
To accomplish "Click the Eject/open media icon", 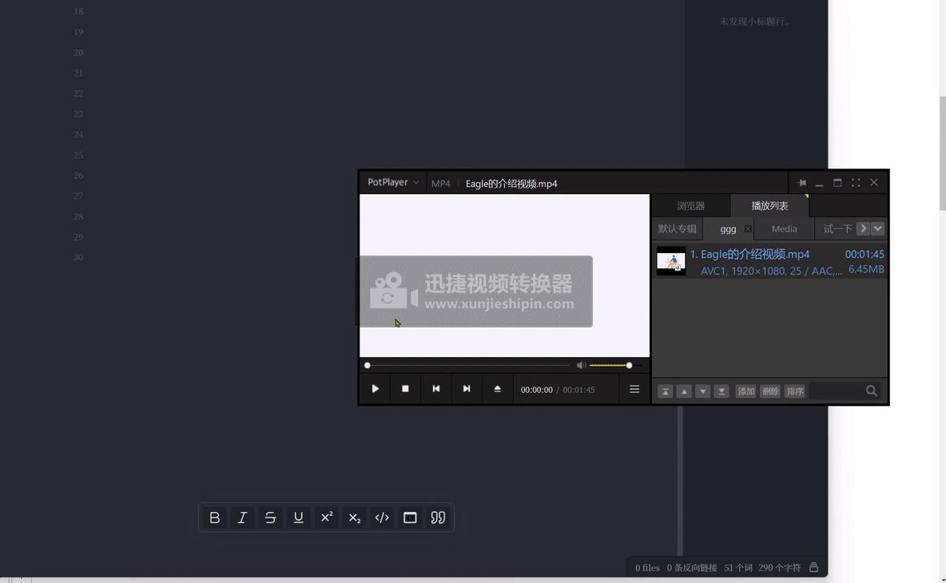I will tap(497, 389).
